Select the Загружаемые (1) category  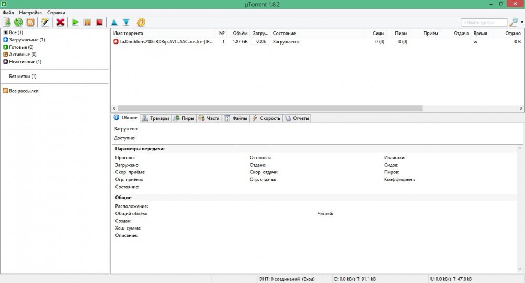(x=26, y=40)
